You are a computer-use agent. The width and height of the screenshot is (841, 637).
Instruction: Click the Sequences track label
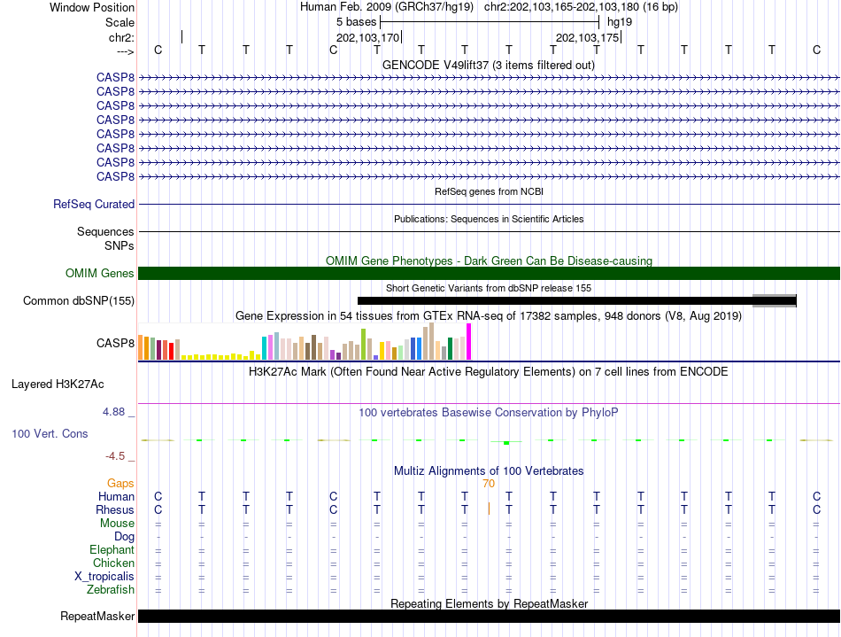pyautogui.click(x=105, y=231)
